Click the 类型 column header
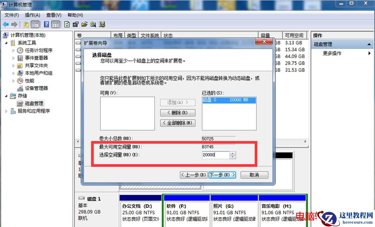The image size is (375, 227). click(132, 35)
